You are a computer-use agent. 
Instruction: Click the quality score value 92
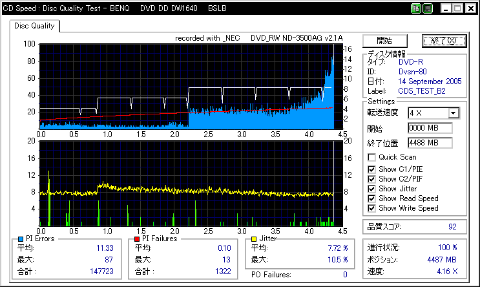click(x=452, y=227)
